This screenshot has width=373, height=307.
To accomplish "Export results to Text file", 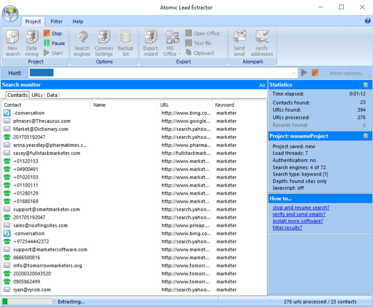I will [198, 43].
